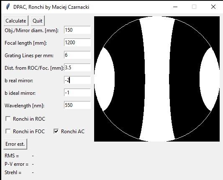The height and width of the screenshot is (180, 223).
Task: Close the DPAC Ronchi window
Action: [213, 7]
